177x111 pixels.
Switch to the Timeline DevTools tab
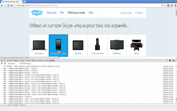pos(28,60)
